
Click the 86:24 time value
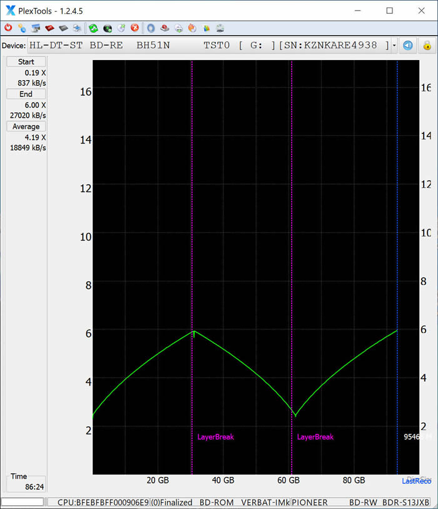34,487
